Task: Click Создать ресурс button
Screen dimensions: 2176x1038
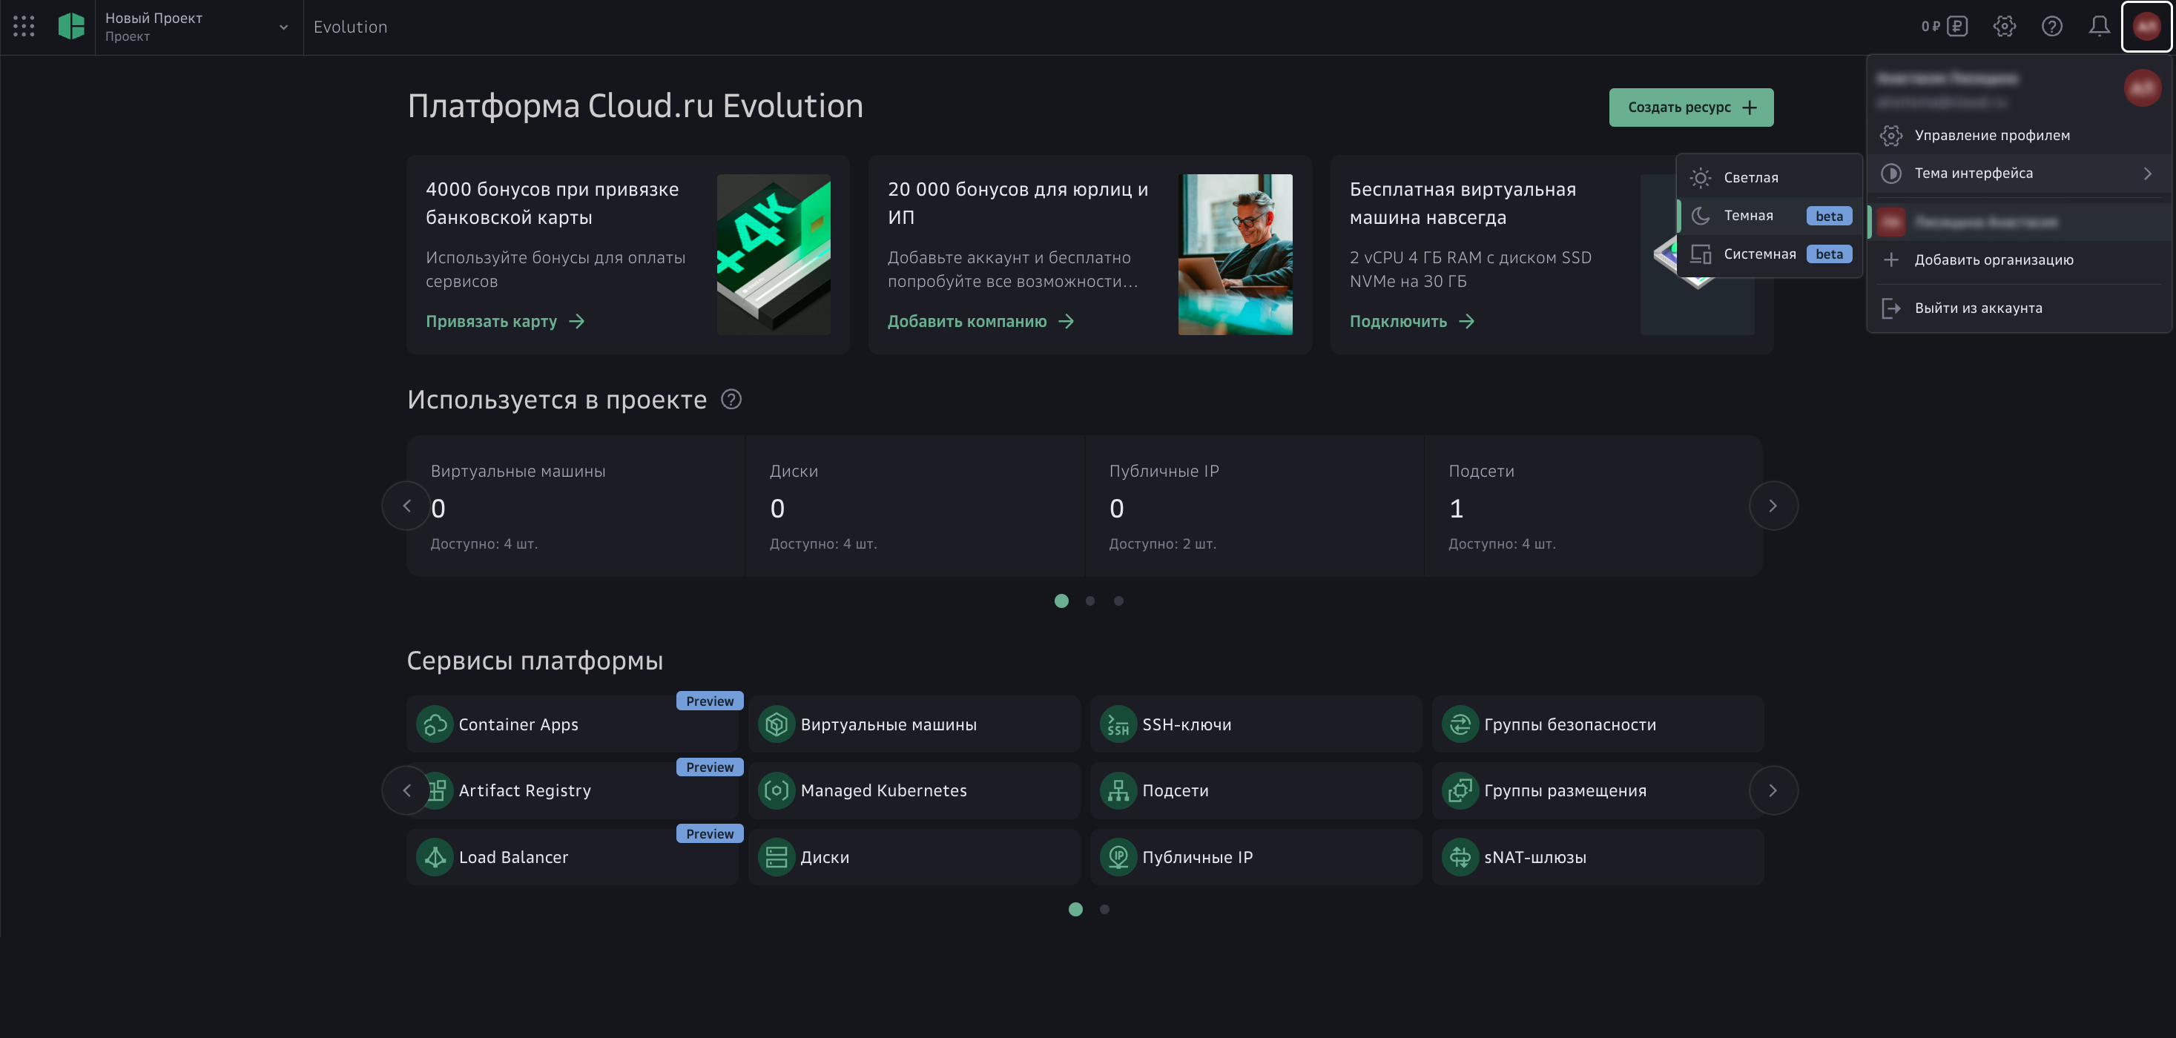Action: point(1691,108)
